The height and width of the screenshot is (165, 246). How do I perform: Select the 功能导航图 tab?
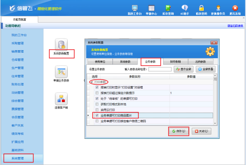(x=20, y=20)
